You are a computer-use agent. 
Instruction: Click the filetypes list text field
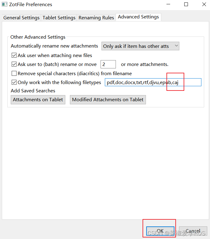(x=153, y=82)
